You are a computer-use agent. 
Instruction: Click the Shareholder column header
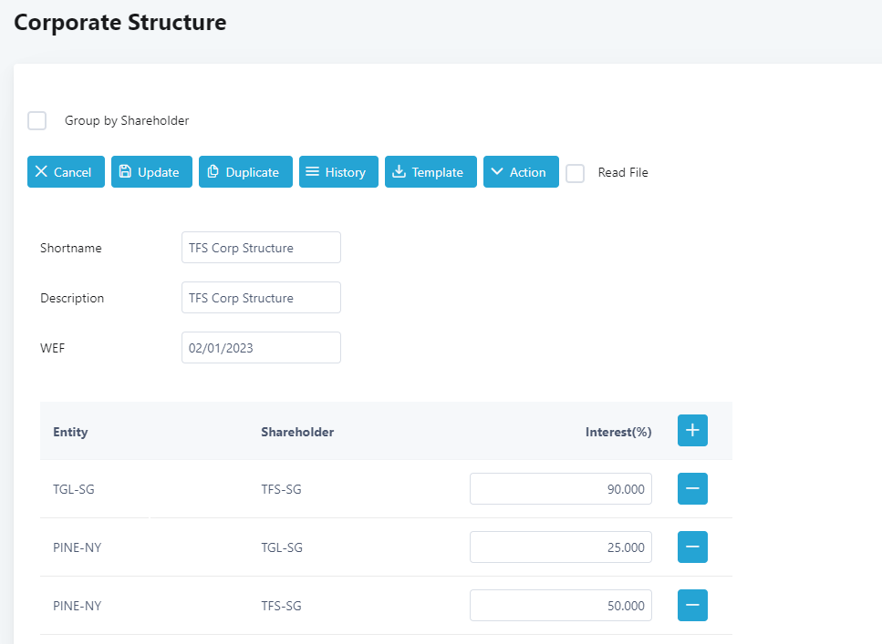coord(297,432)
